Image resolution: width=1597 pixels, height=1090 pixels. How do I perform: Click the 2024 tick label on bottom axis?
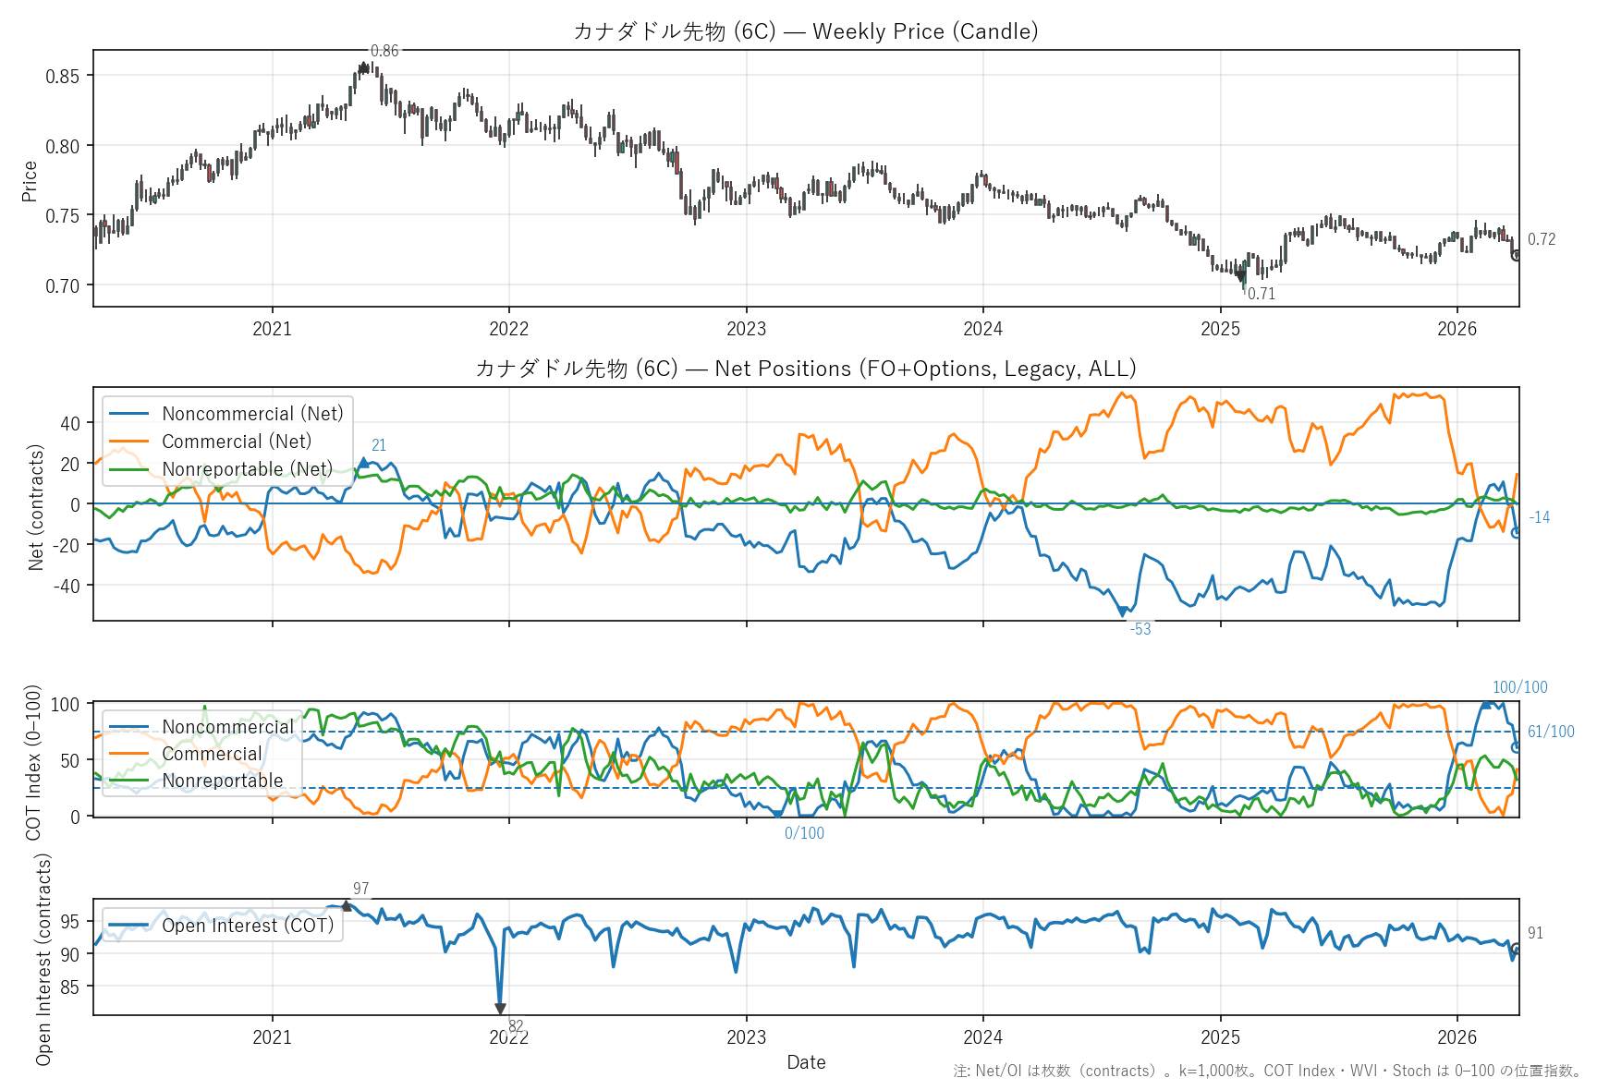point(982,1037)
